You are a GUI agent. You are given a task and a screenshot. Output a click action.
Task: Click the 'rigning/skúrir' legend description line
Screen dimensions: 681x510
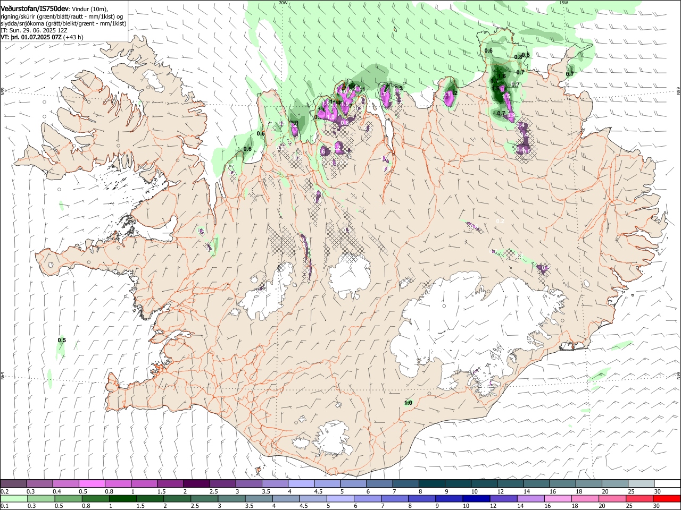[x=62, y=16]
